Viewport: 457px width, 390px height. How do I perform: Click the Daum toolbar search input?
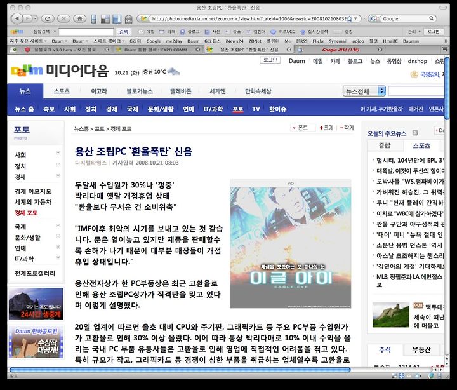click(86, 32)
